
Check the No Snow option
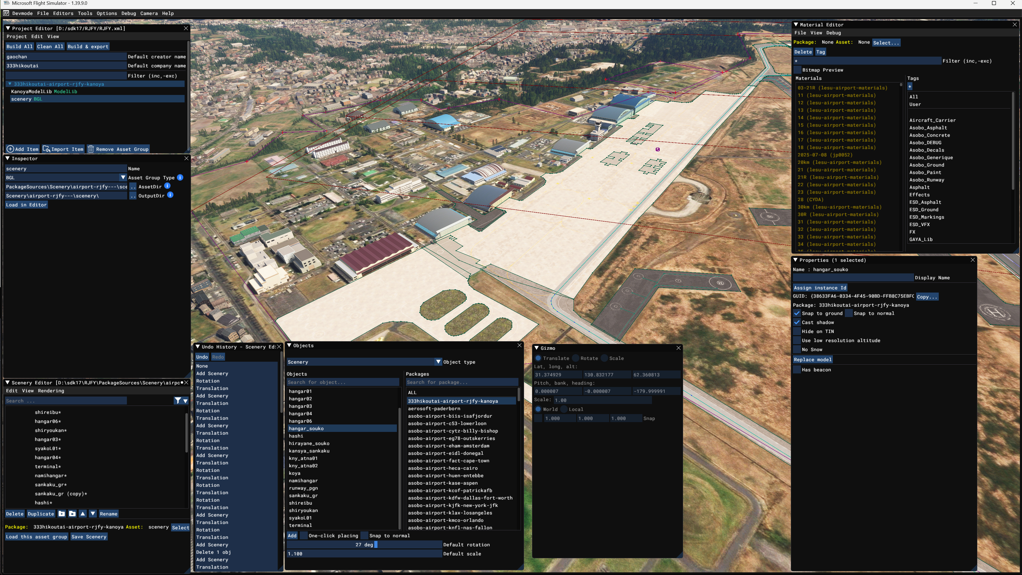(x=797, y=349)
